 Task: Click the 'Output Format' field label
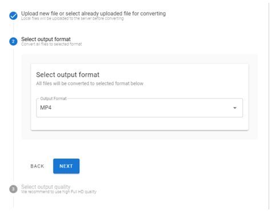tap(54, 98)
